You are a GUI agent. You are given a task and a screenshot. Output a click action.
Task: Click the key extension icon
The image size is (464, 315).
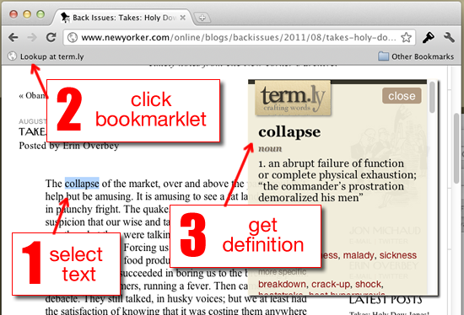point(429,38)
